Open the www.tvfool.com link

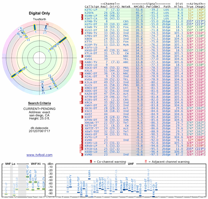[x=40, y=155]
